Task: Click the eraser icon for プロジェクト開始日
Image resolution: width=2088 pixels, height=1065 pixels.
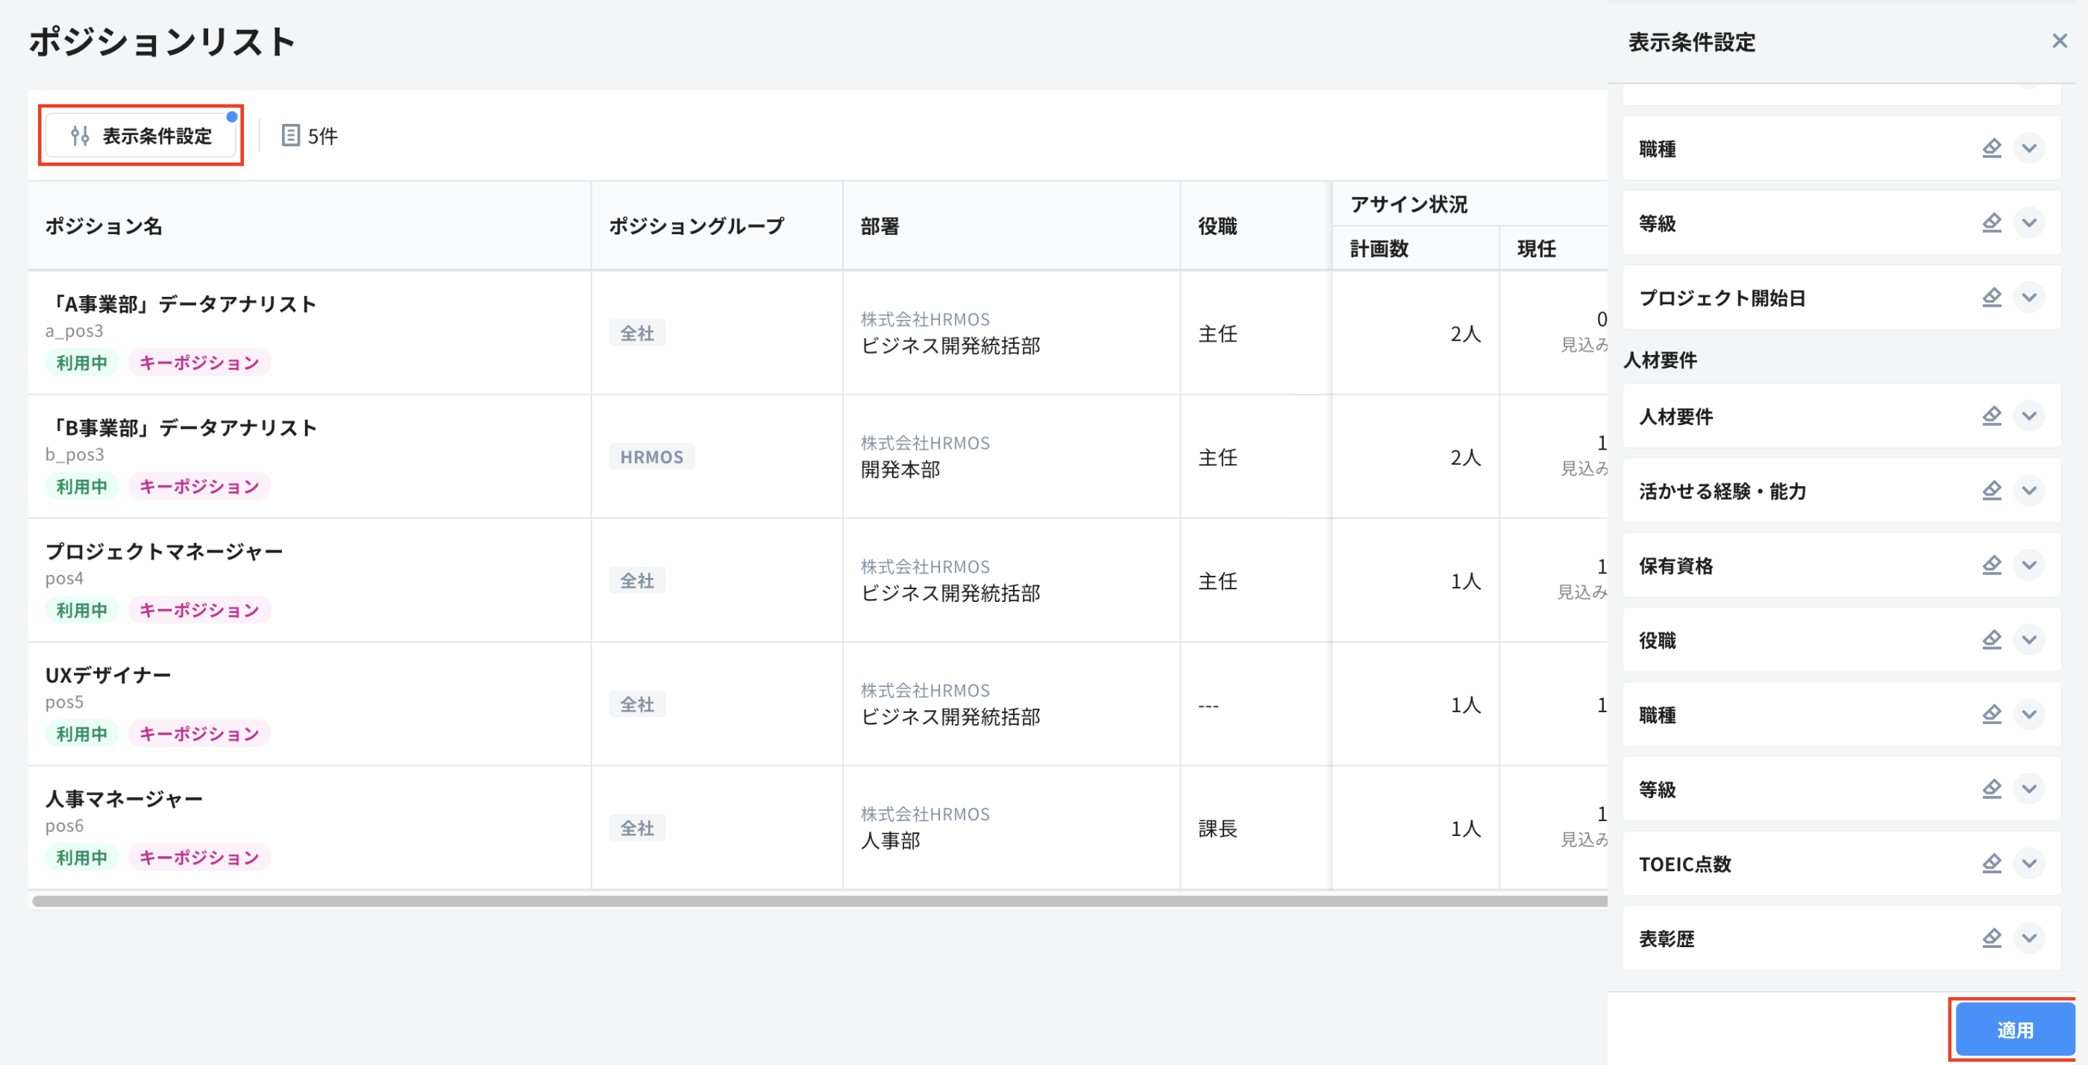Action: pyautogui.click(x=1992, y=298)
